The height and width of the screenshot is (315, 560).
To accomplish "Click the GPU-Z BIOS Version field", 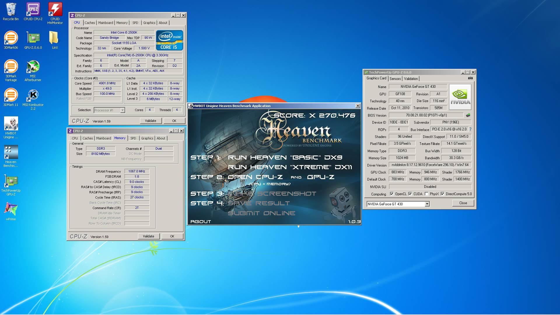I will tap(426, 115).
